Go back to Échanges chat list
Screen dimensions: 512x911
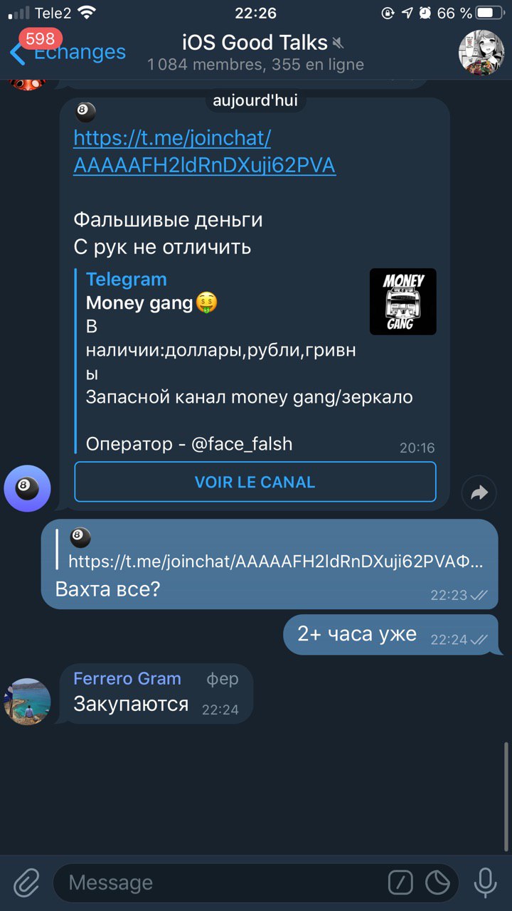[68, 52]
